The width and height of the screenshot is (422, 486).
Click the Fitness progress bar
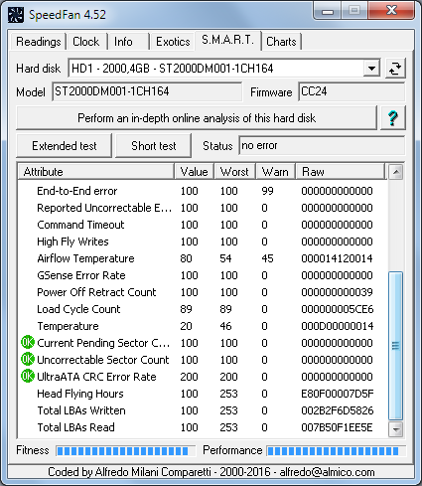(126, 450)
